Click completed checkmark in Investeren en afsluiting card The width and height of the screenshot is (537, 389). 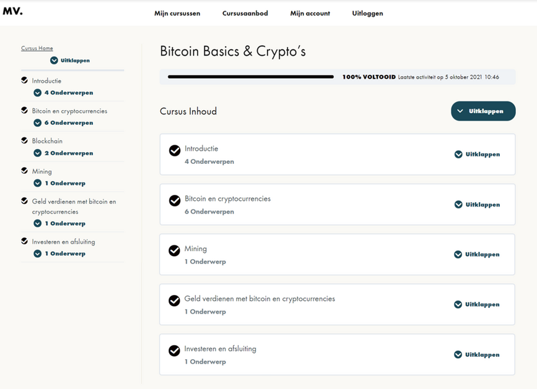pos(174,351)
